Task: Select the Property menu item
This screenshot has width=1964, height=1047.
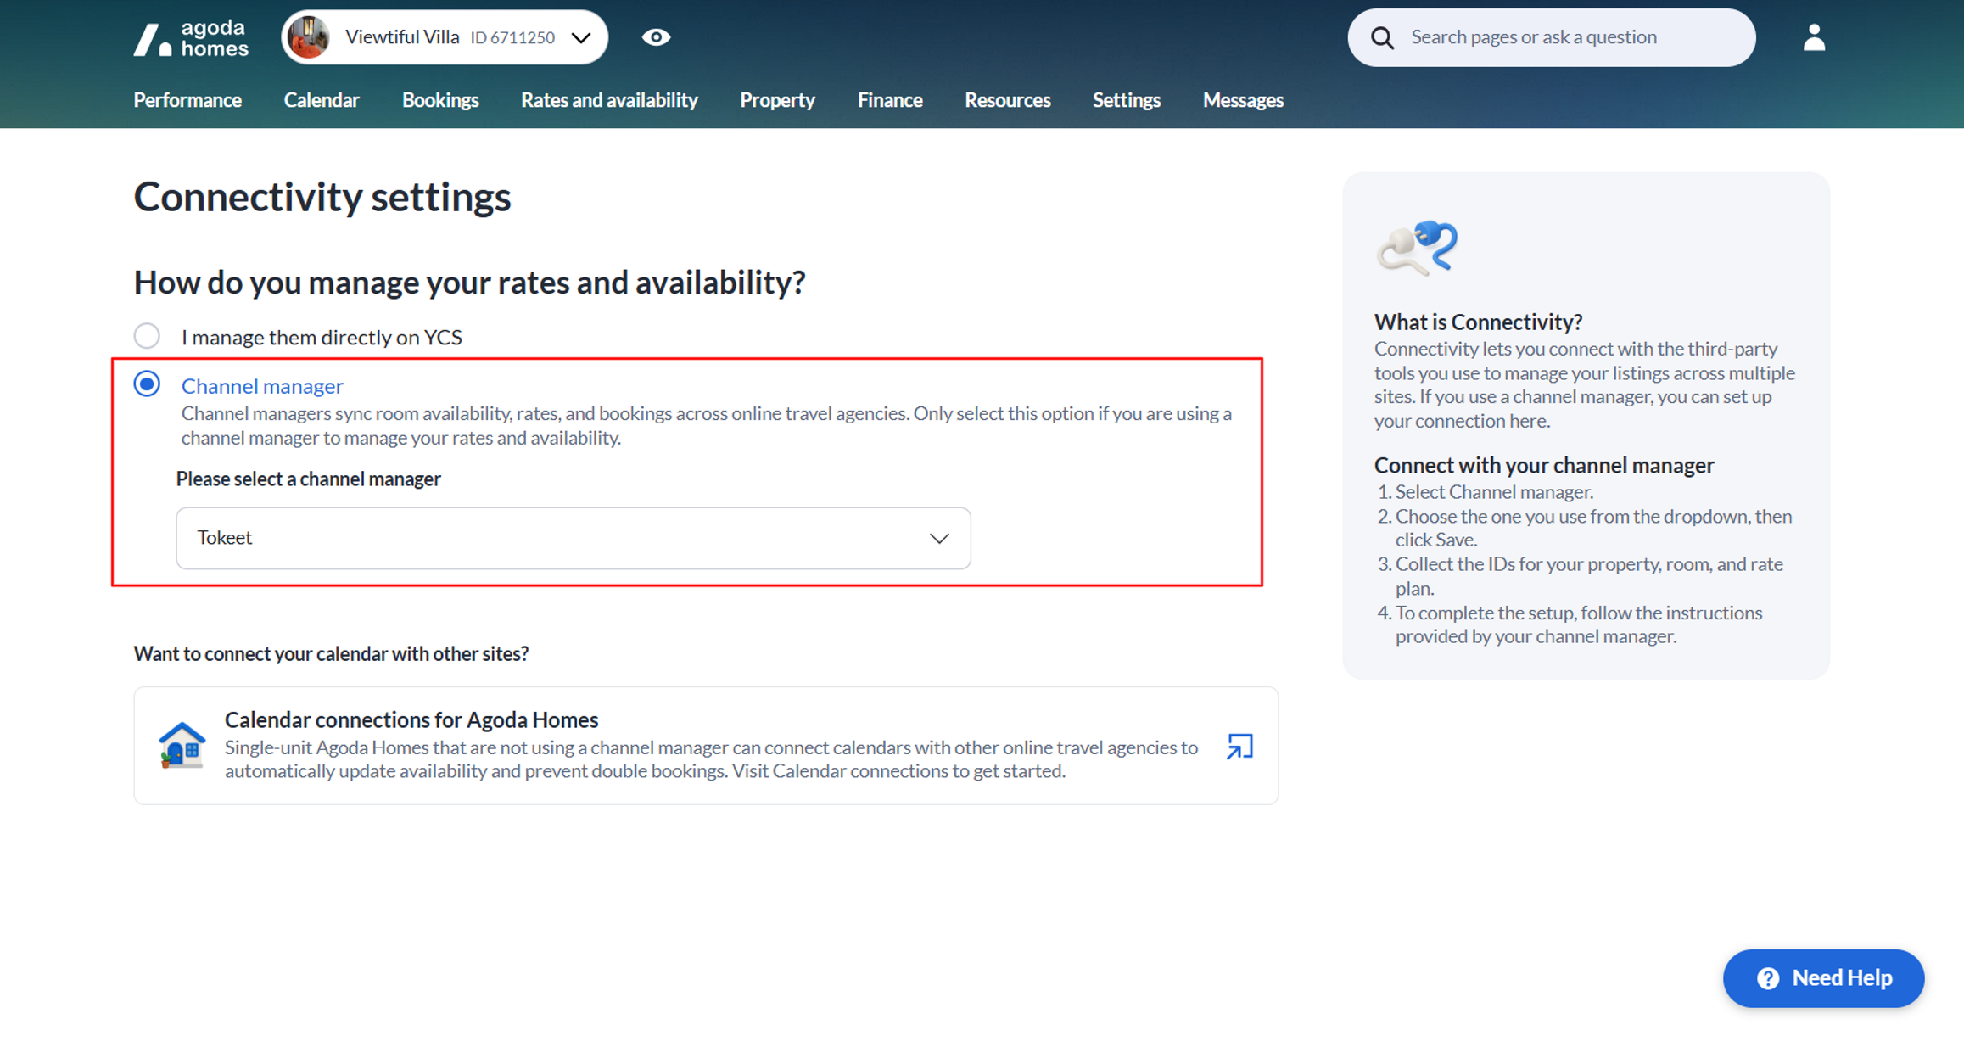Action: pos(777,100)
